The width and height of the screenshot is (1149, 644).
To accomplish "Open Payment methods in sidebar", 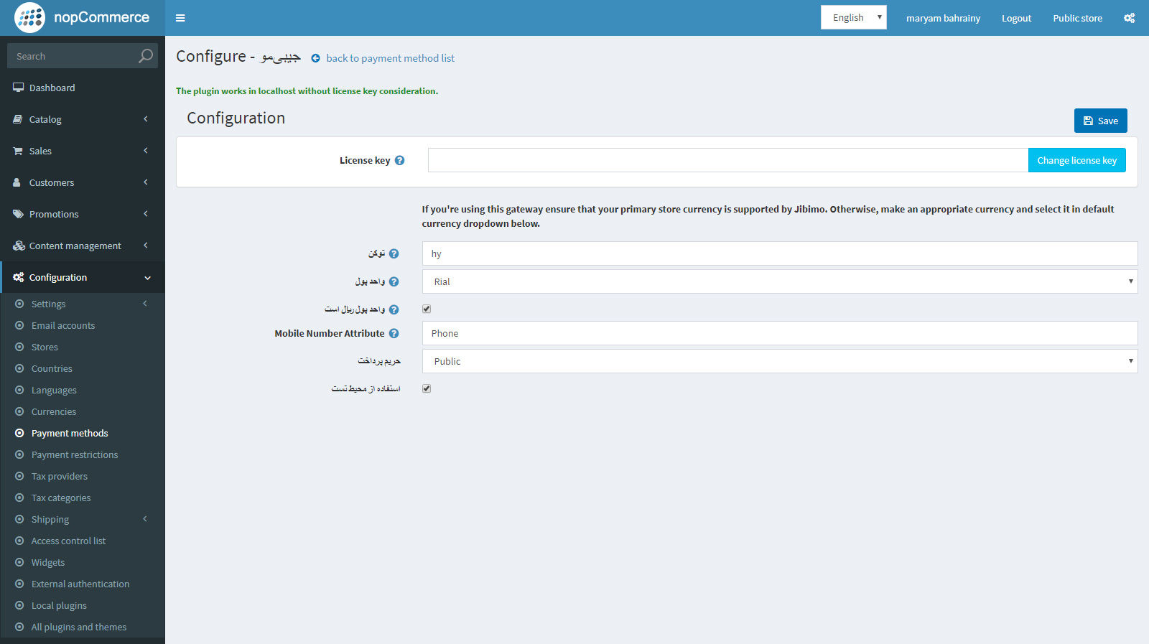I will coord(70,433).
